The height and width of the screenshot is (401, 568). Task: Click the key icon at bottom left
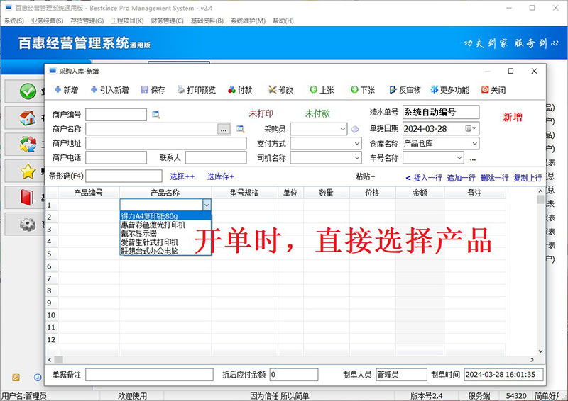16,378
